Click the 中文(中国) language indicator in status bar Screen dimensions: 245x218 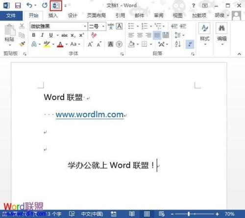pyautogui.click(x=92, y=214)
